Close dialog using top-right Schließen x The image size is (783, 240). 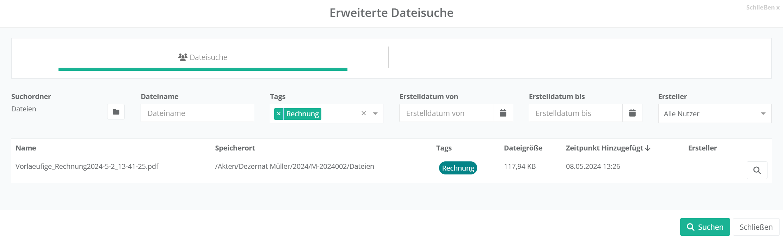point(763,7)
